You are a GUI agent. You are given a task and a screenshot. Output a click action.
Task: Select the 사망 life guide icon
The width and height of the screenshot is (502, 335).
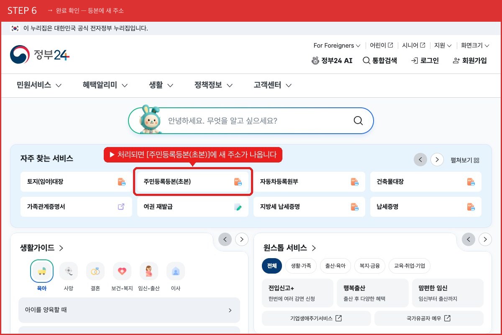[x=69, y=272]
